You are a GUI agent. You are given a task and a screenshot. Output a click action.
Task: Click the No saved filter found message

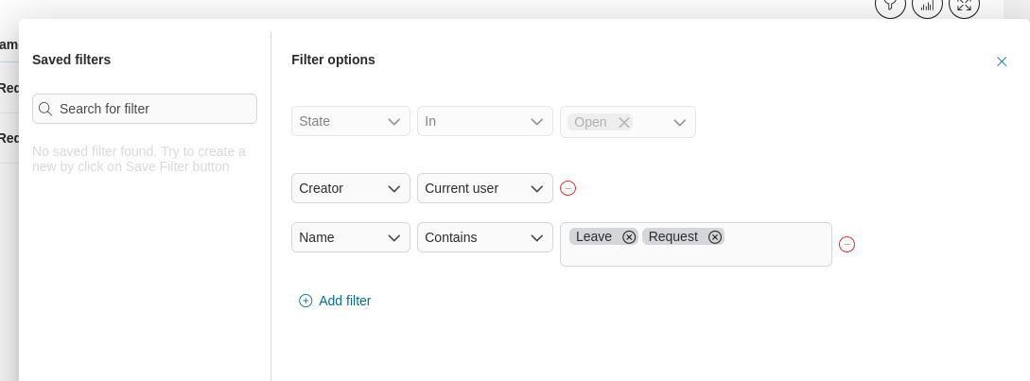pyautogui.click(x=139, y=159)
